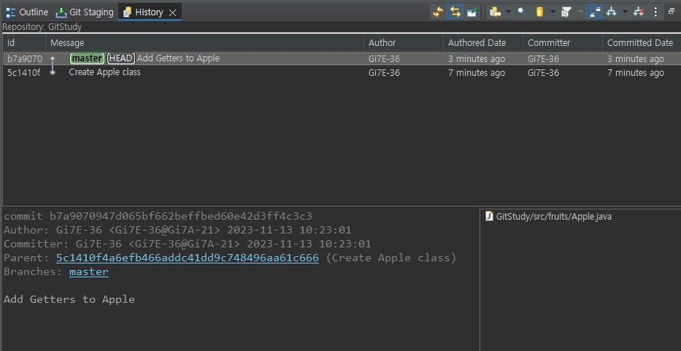The width and height of the screenshot is (681, 351).
Task: Select commit b7a9070 row id
Action: click(x=25, y=58)
